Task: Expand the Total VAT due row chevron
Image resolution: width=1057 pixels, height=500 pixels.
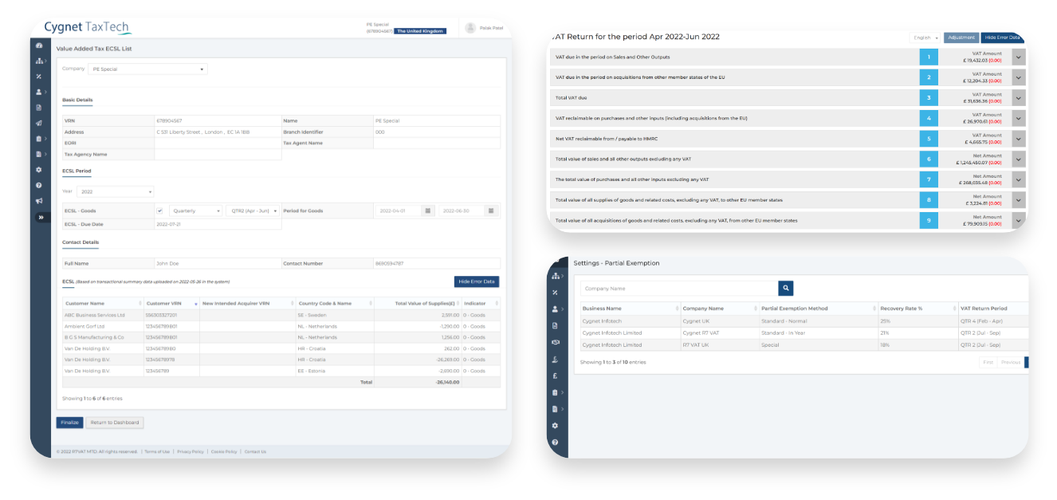Action: click(1019, 98)
